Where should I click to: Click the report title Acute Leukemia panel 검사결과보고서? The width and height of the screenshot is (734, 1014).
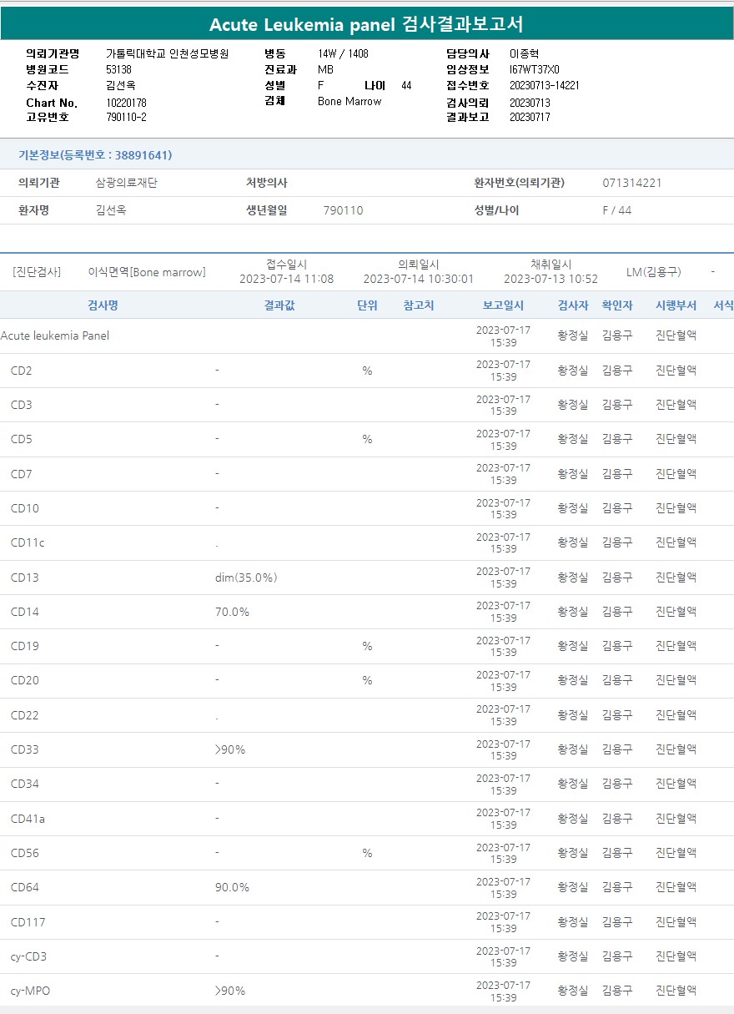click(366, 24)
